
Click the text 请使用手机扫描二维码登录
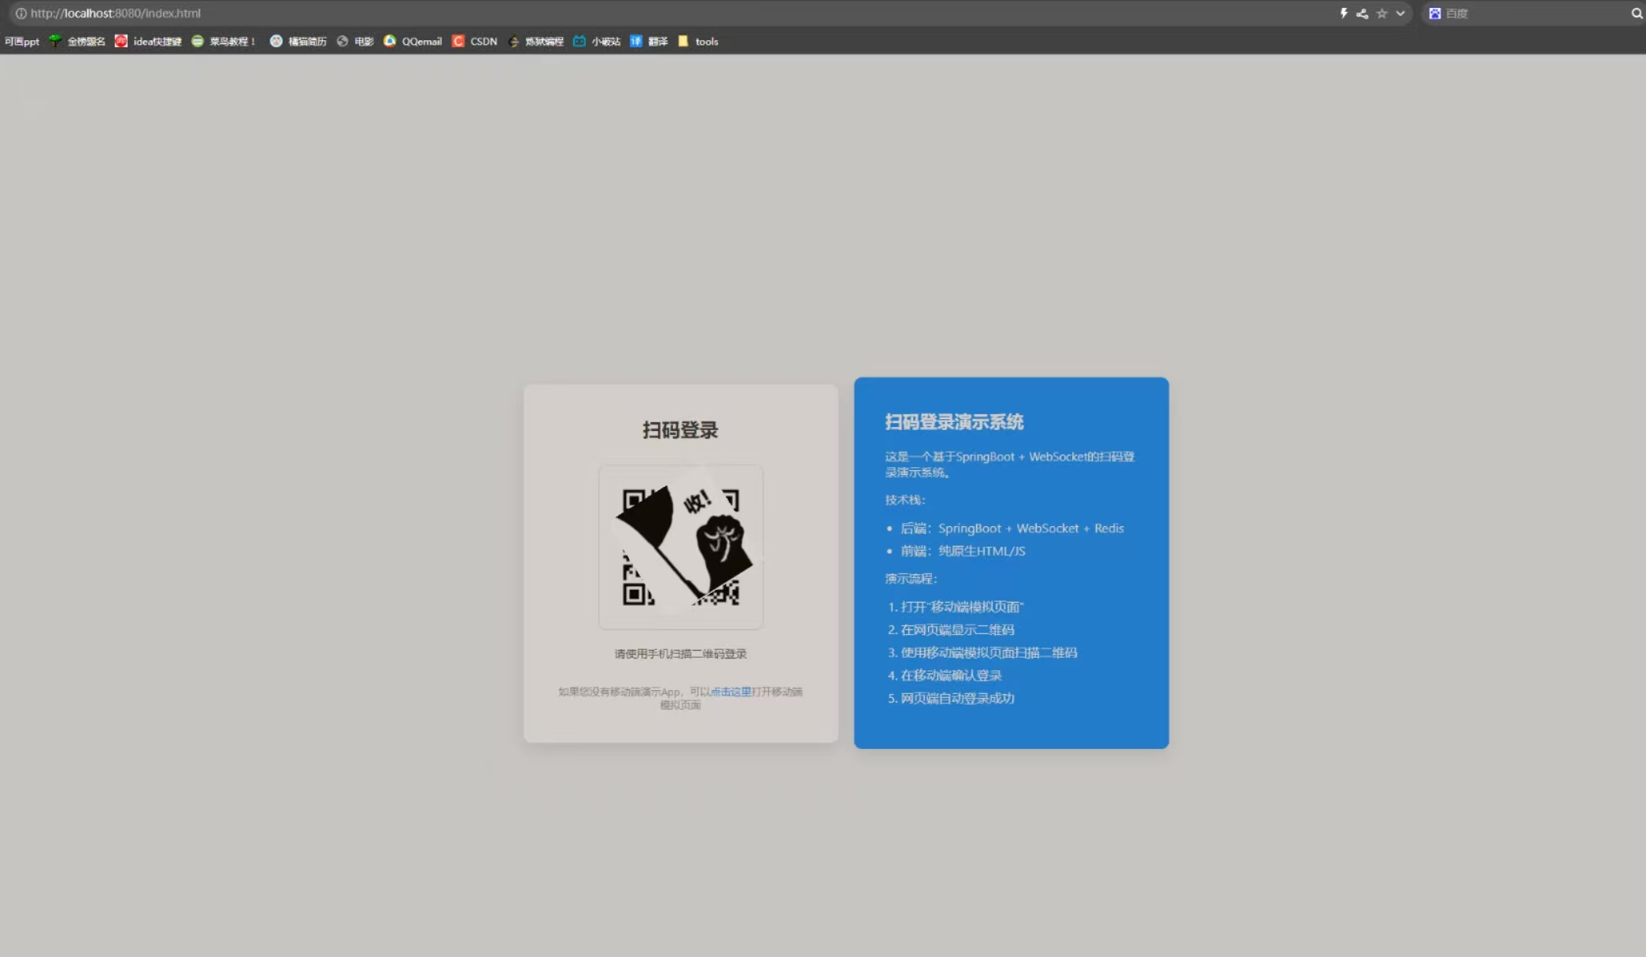(680, 654)
